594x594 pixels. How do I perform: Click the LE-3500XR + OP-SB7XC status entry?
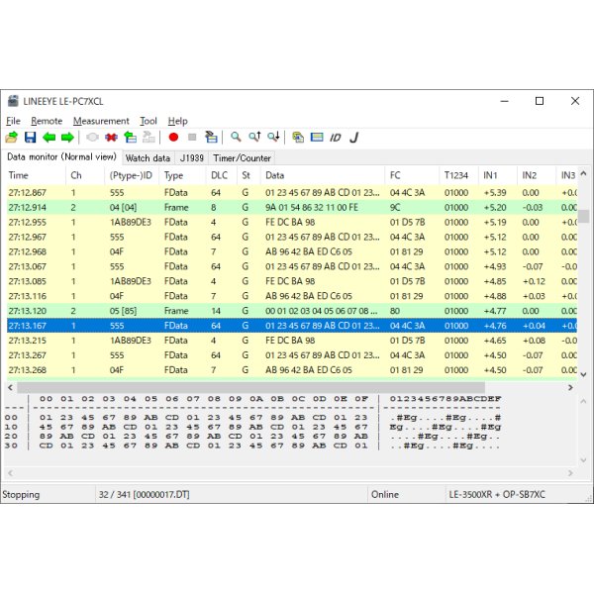point(497,494)
